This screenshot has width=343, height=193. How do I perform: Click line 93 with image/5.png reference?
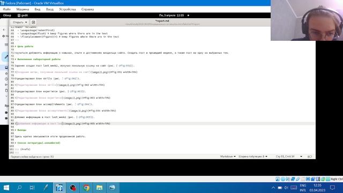tap(63, 124)
